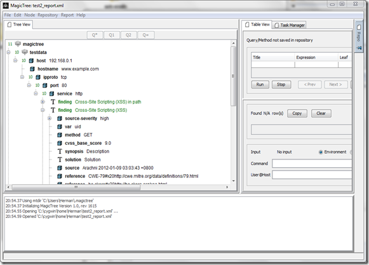The width and height of the screenshot is (369, 265).
Task: Click the magictree root node icon
Action: point(18,44)
